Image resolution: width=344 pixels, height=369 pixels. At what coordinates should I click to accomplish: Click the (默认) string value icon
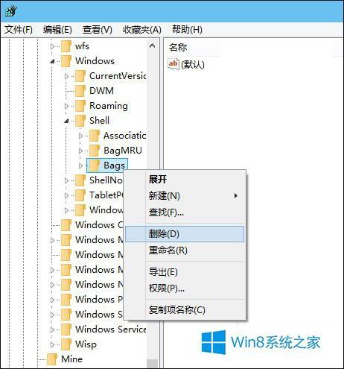173,65
